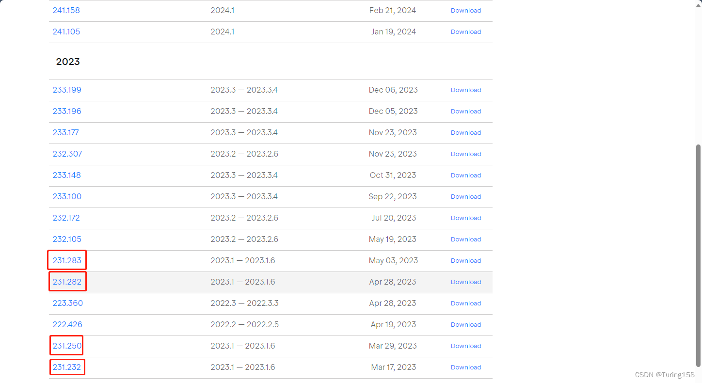
Task: Select '2022.2 — 2022.2.5' compatibility text
Action: pyautogui.click(x=244, y=324)
